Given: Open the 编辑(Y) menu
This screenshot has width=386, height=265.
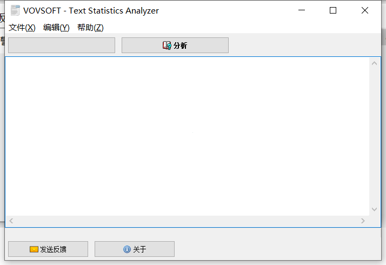Looking at the screenshot, I should point(56,28).
